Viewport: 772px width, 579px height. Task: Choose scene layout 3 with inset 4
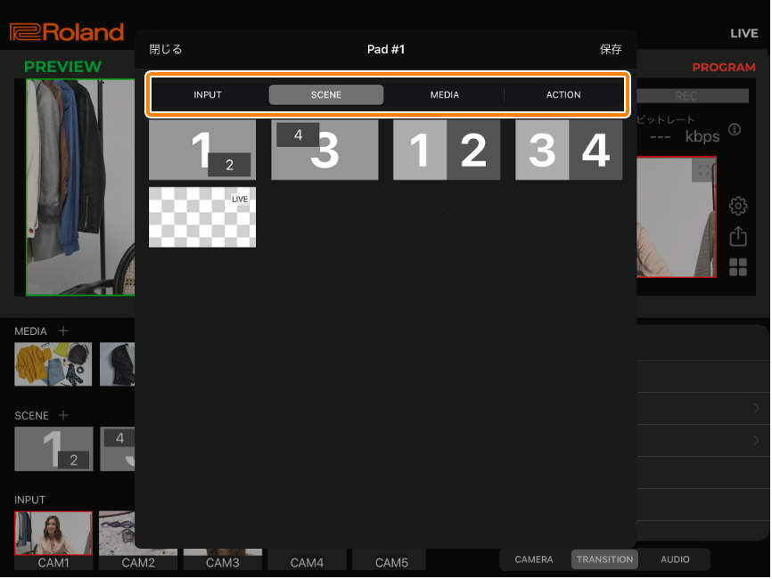pos(324,150)
